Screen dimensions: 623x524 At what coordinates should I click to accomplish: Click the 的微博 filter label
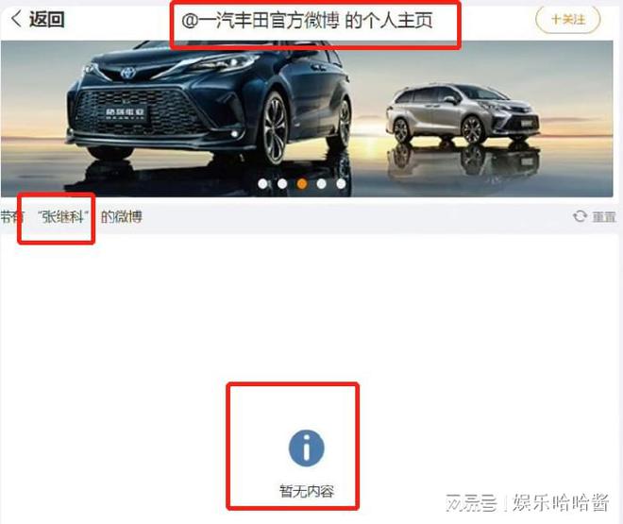[121, 217]
